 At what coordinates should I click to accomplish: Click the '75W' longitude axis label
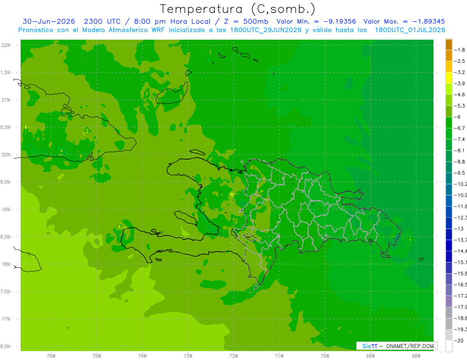tap(97, 356)
